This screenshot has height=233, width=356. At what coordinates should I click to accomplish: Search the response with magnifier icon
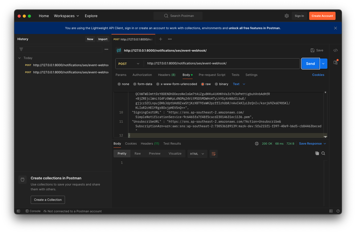323,153
